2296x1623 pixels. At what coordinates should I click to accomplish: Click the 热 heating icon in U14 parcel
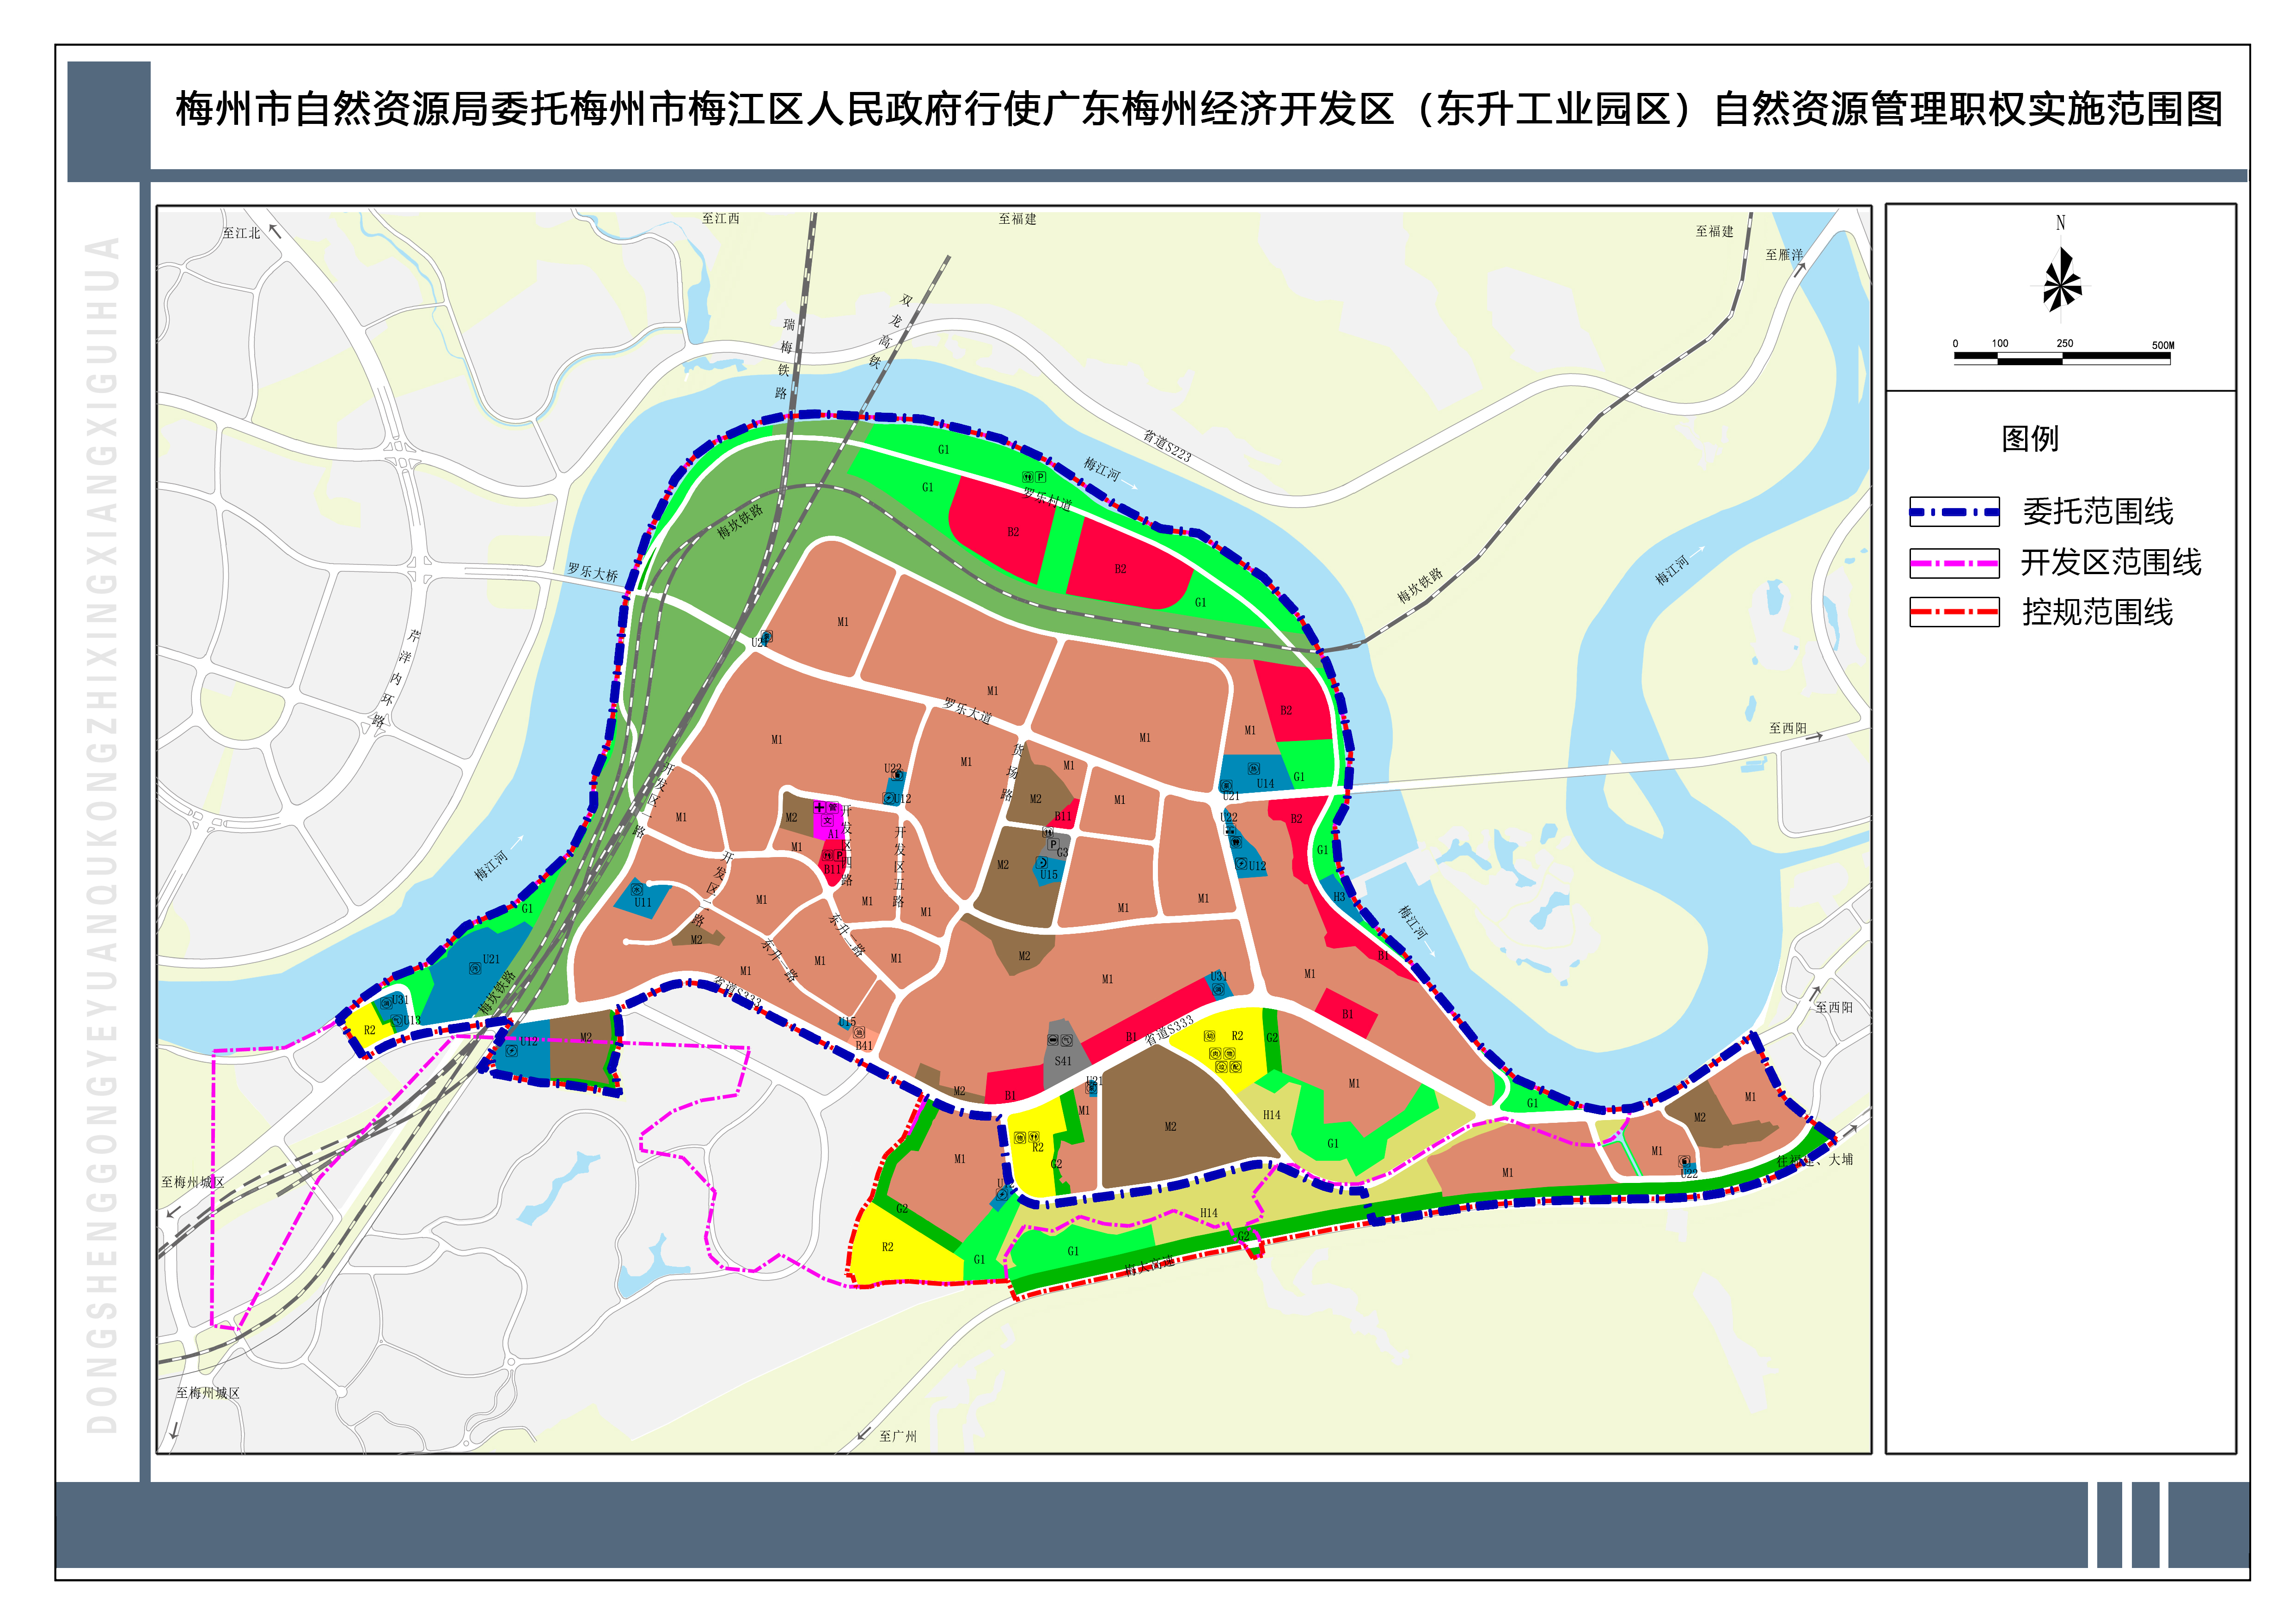[x=1254, y=769]
